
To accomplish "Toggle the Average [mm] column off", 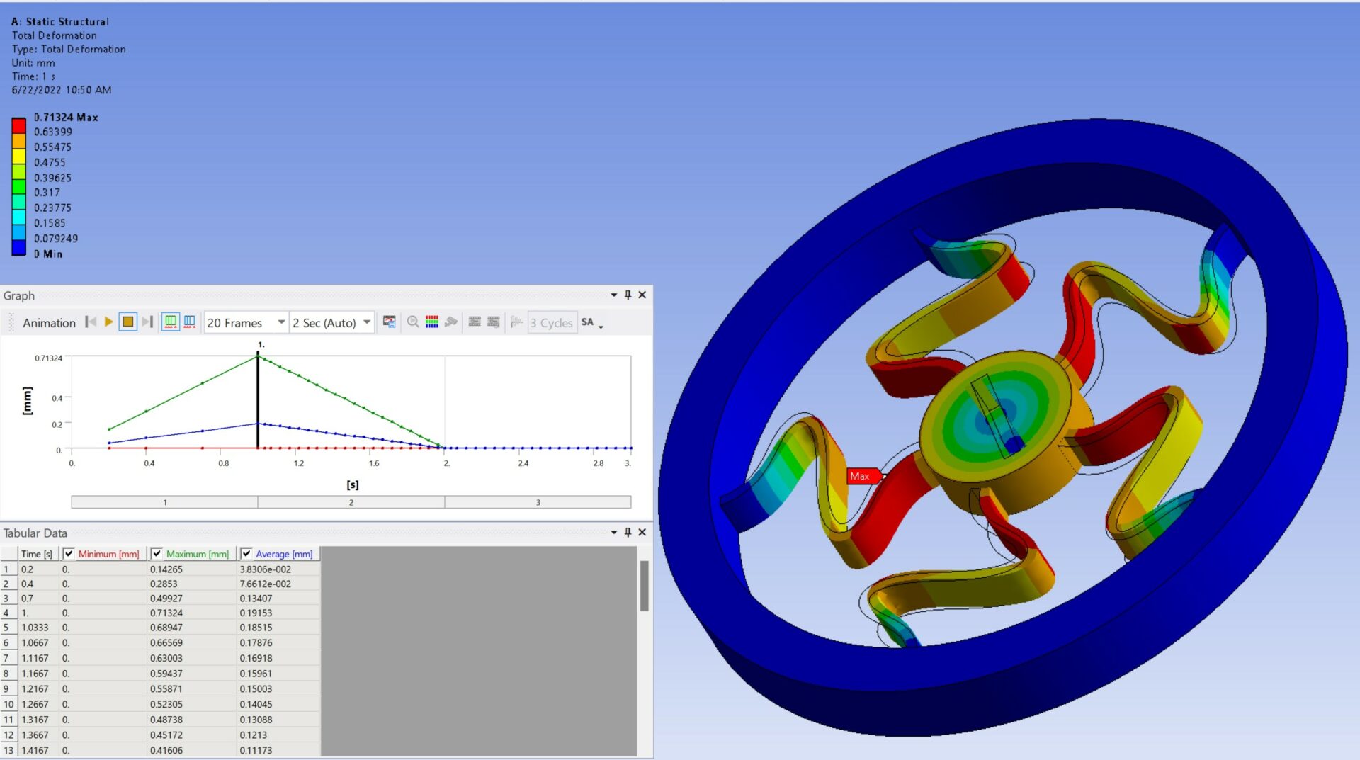I will coord(246,553).
